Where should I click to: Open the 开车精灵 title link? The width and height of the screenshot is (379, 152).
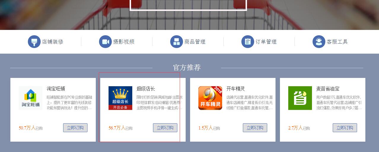coord(235,89)
